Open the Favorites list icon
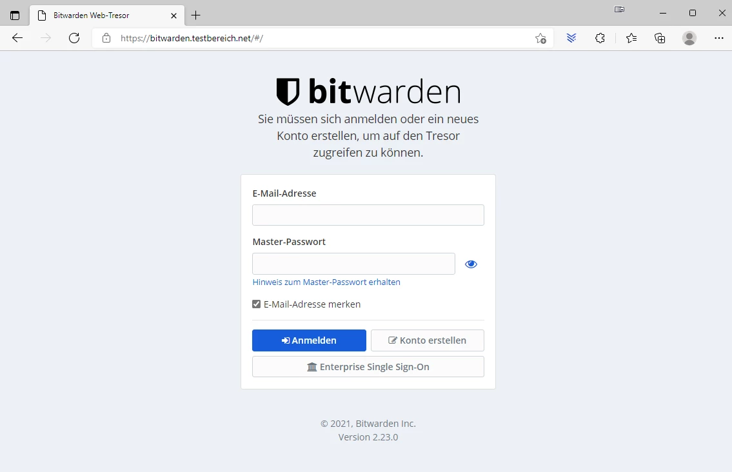 pyautogui.click(x=631, y=38)
